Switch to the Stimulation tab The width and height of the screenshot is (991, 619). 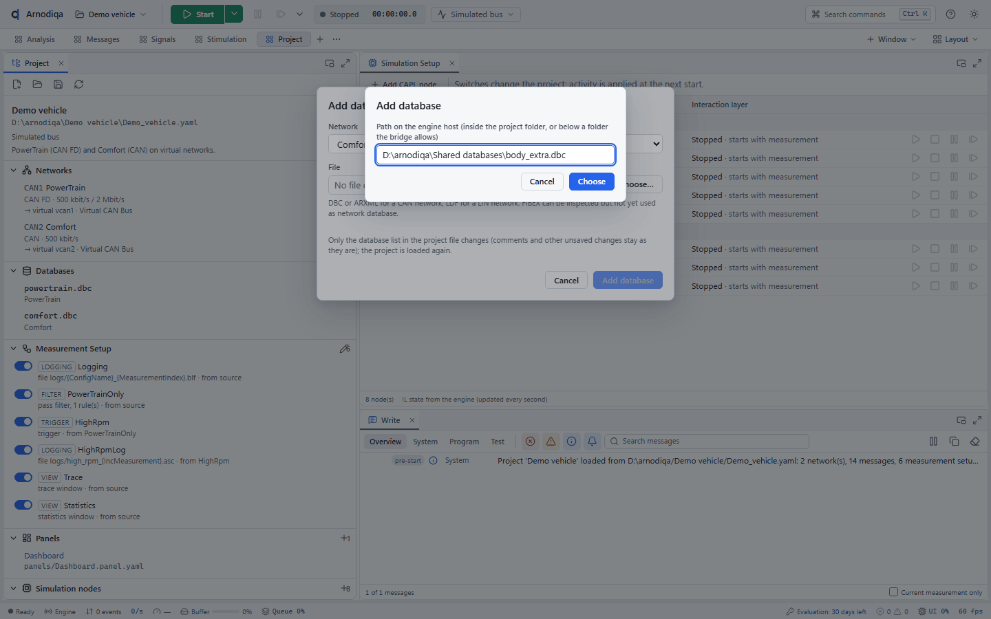click(220, 39)
